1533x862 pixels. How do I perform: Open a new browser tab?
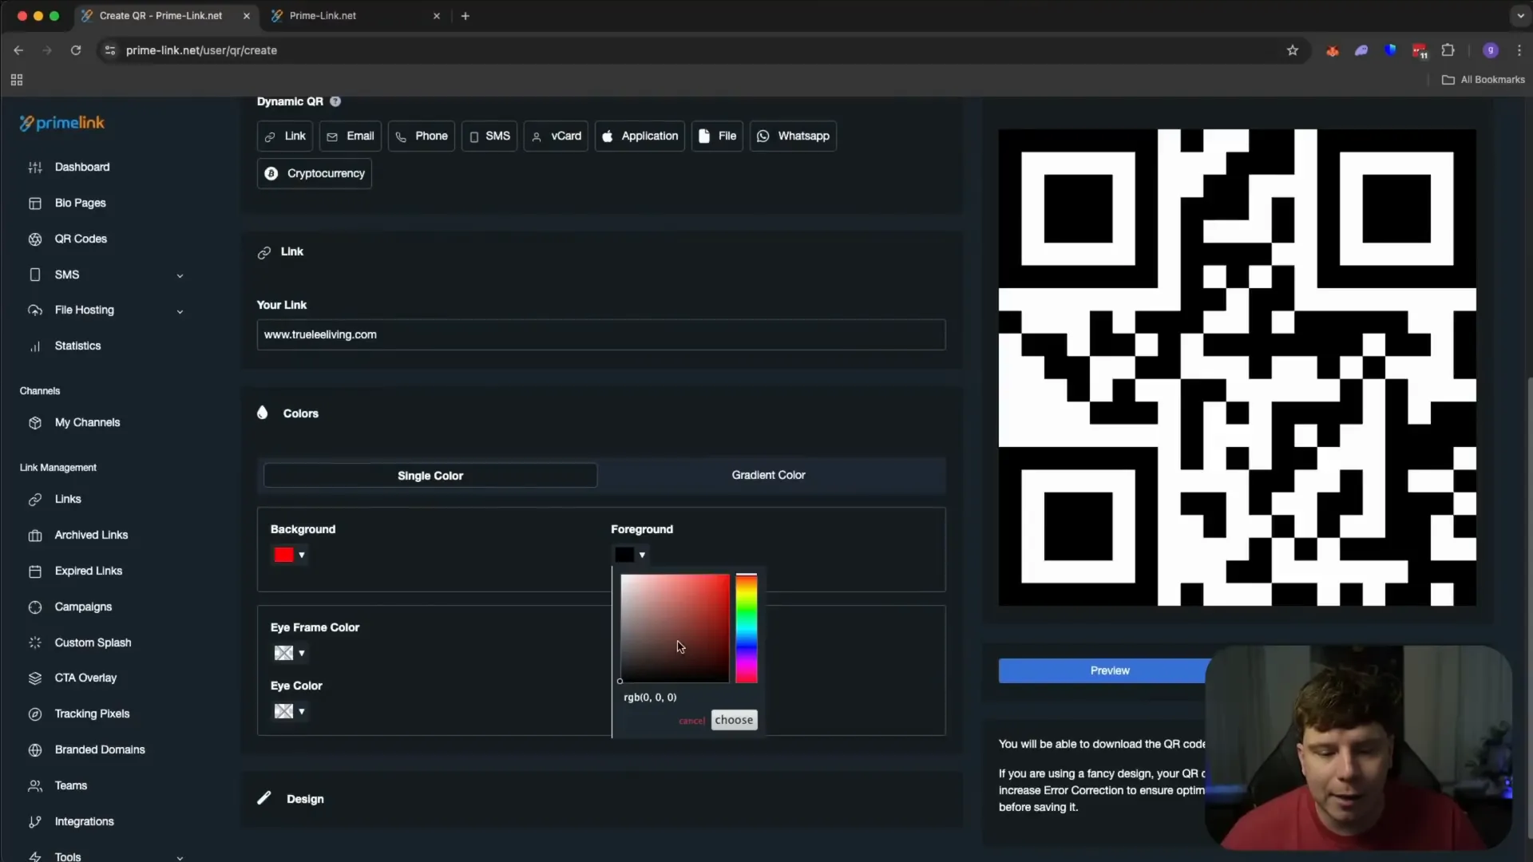[x=465, y=16]
